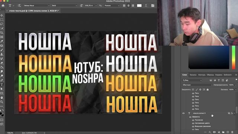Filter layers by smart objects icon
238x134 pixels.
[x=227, y=80]
